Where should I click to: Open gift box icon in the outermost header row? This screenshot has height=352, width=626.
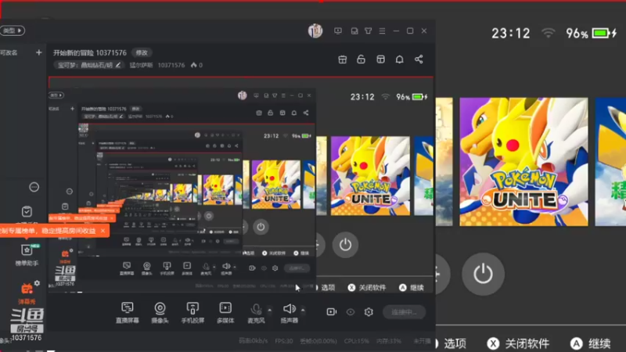coord(342,59)
